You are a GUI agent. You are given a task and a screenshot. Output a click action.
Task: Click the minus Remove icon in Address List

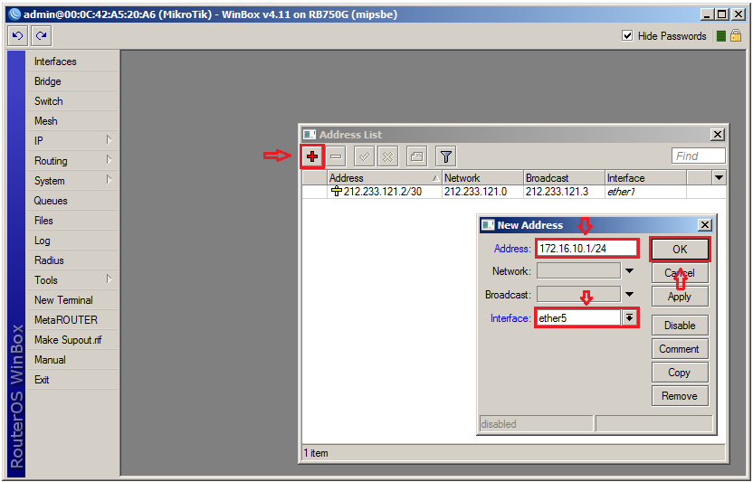coord(336,156)
